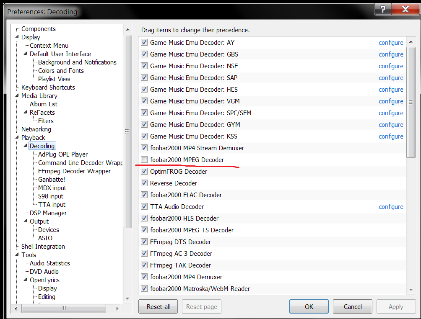Uncheck foobar2000 MP4 Stream Demuxer
This screenshot has width=421, height=319.
[x=144, y=148]
